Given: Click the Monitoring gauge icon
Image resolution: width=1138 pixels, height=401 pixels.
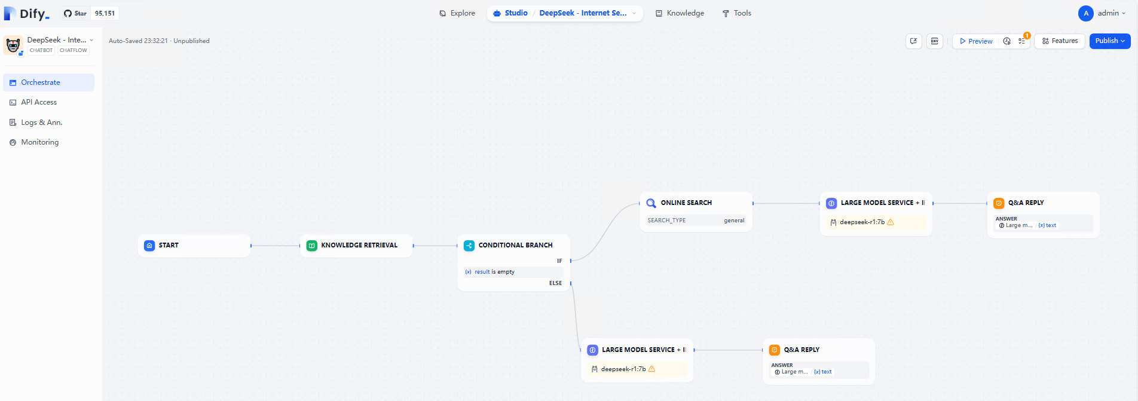Looking at the screenshot, I should (x=13, y=143).
